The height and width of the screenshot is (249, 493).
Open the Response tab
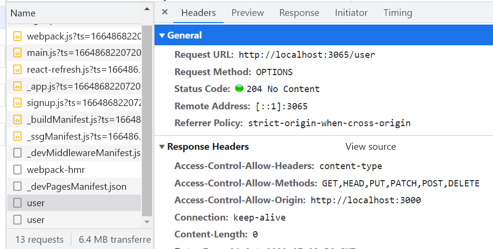[299, 13]
